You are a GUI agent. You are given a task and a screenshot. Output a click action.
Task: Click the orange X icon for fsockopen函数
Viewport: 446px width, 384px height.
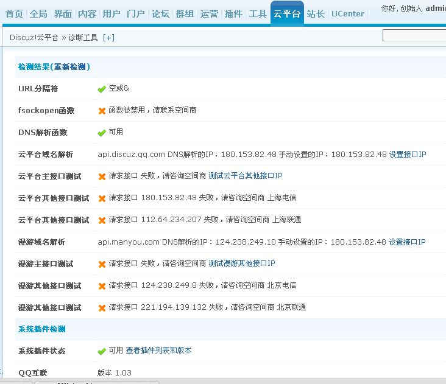coord(102,111)
